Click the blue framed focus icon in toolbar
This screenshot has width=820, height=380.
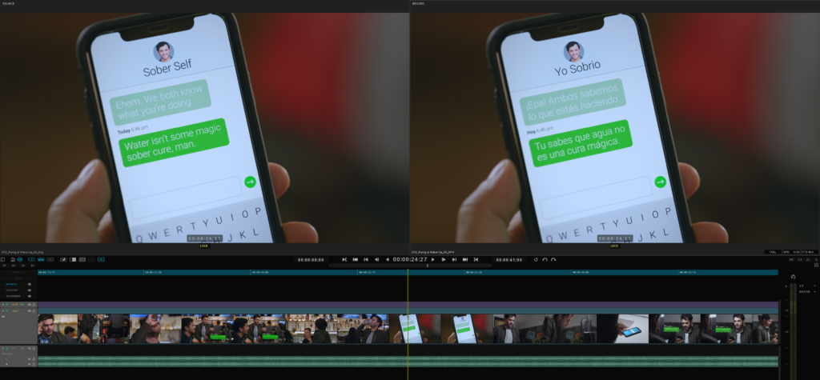[101, 260]
